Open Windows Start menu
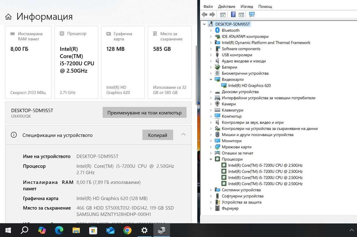Image resolution: width=357 pixels, height=237 pixels. (x=8, y=231)
